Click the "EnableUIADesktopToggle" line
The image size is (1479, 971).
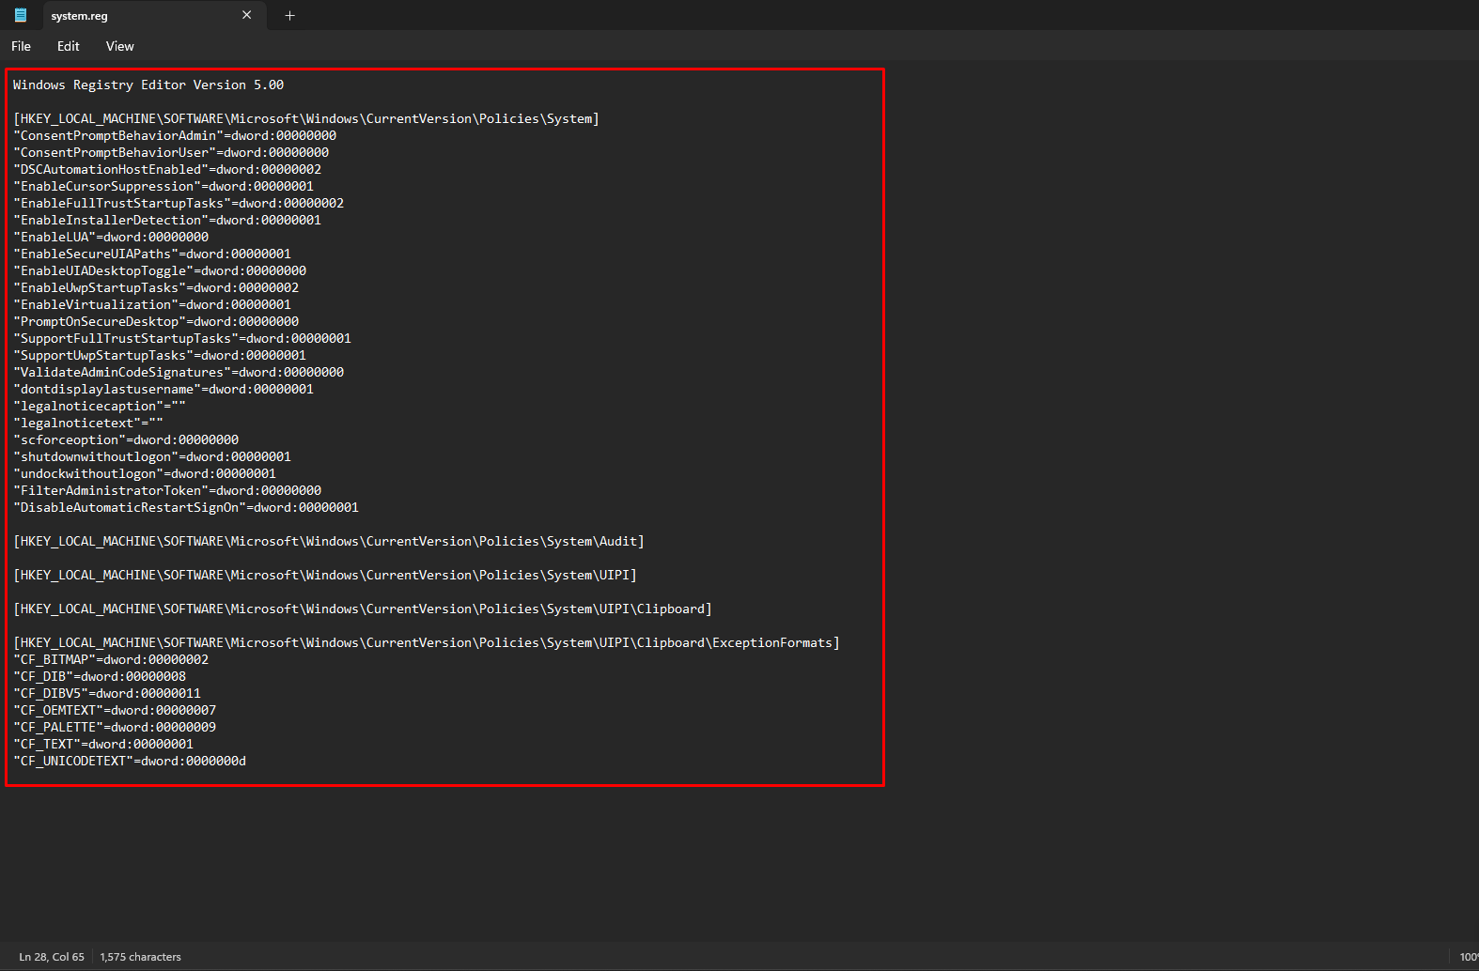[160, 270]
